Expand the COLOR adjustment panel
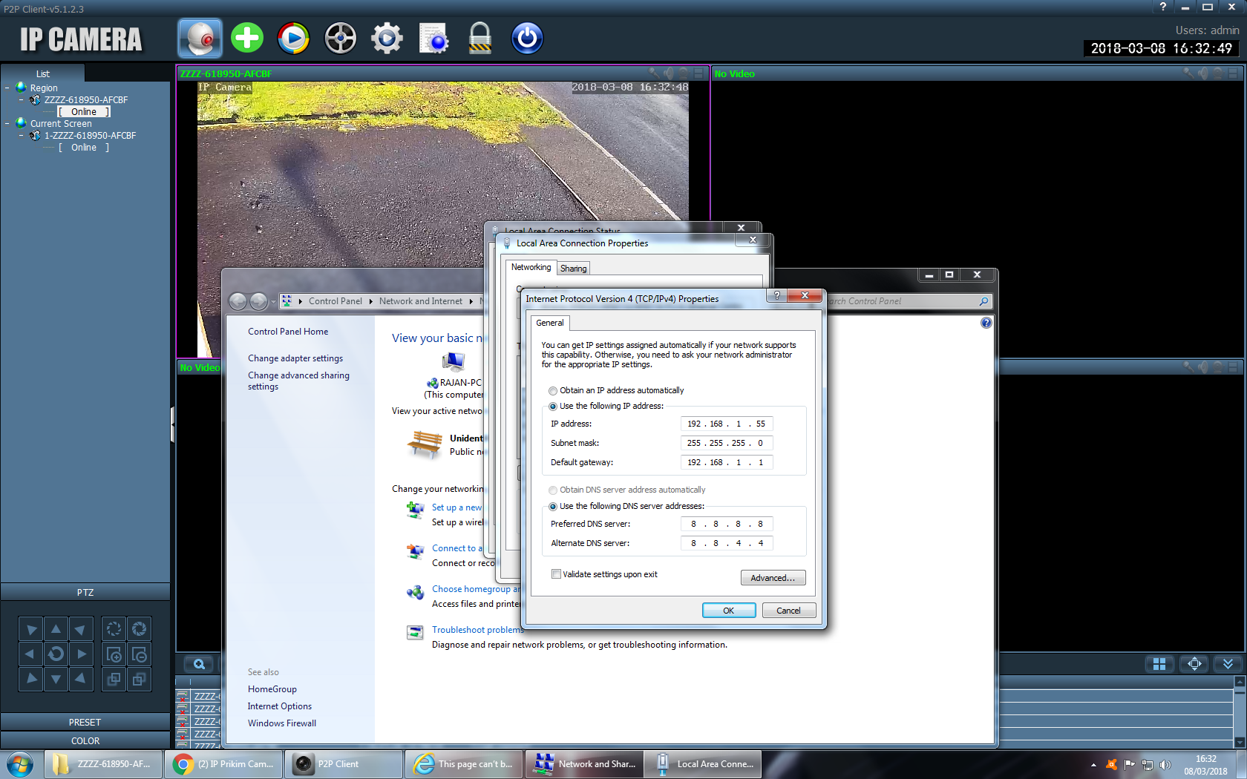The width and height of the screenshot is (1247, 779). [85, 740]
